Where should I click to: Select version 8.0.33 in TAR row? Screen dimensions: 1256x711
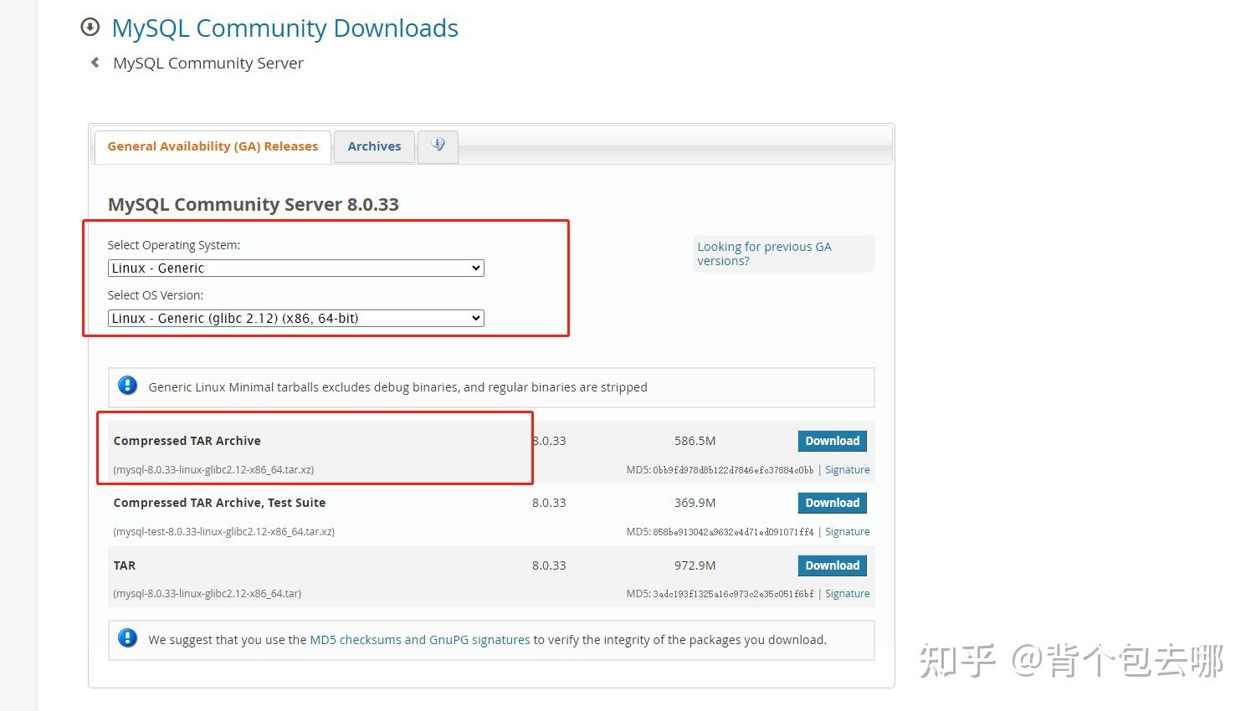pyautogui.click(x=549, y=565)
